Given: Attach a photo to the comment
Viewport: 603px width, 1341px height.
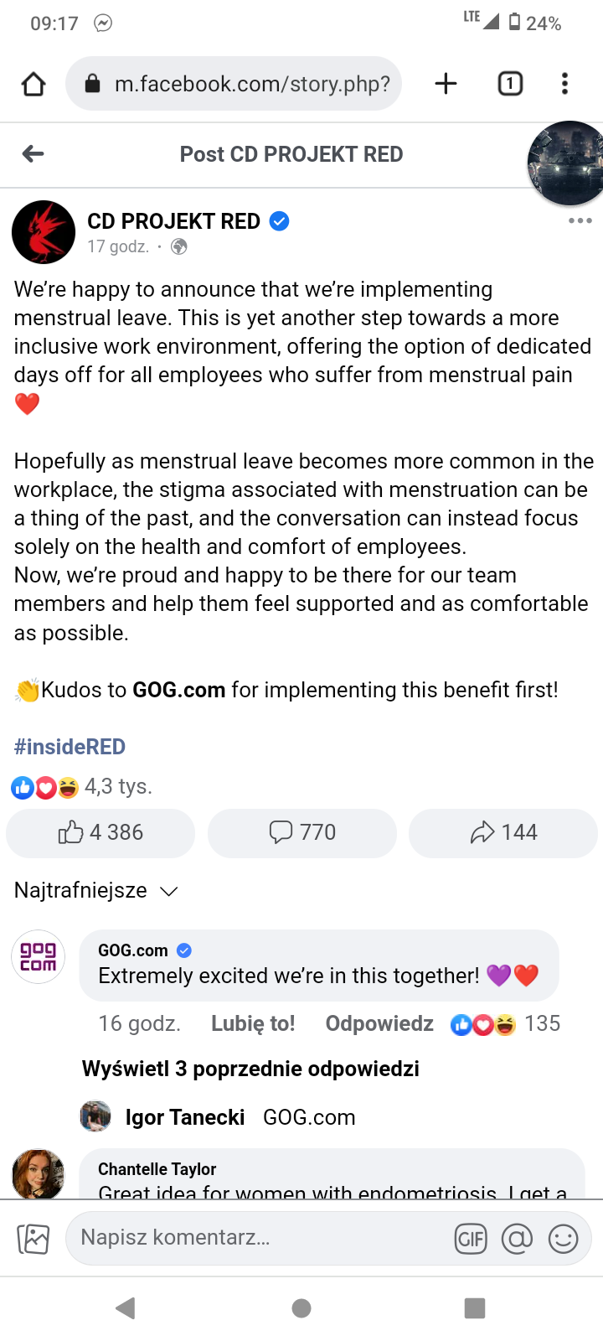Looking at the screenshot, I should coord(33,1238).
